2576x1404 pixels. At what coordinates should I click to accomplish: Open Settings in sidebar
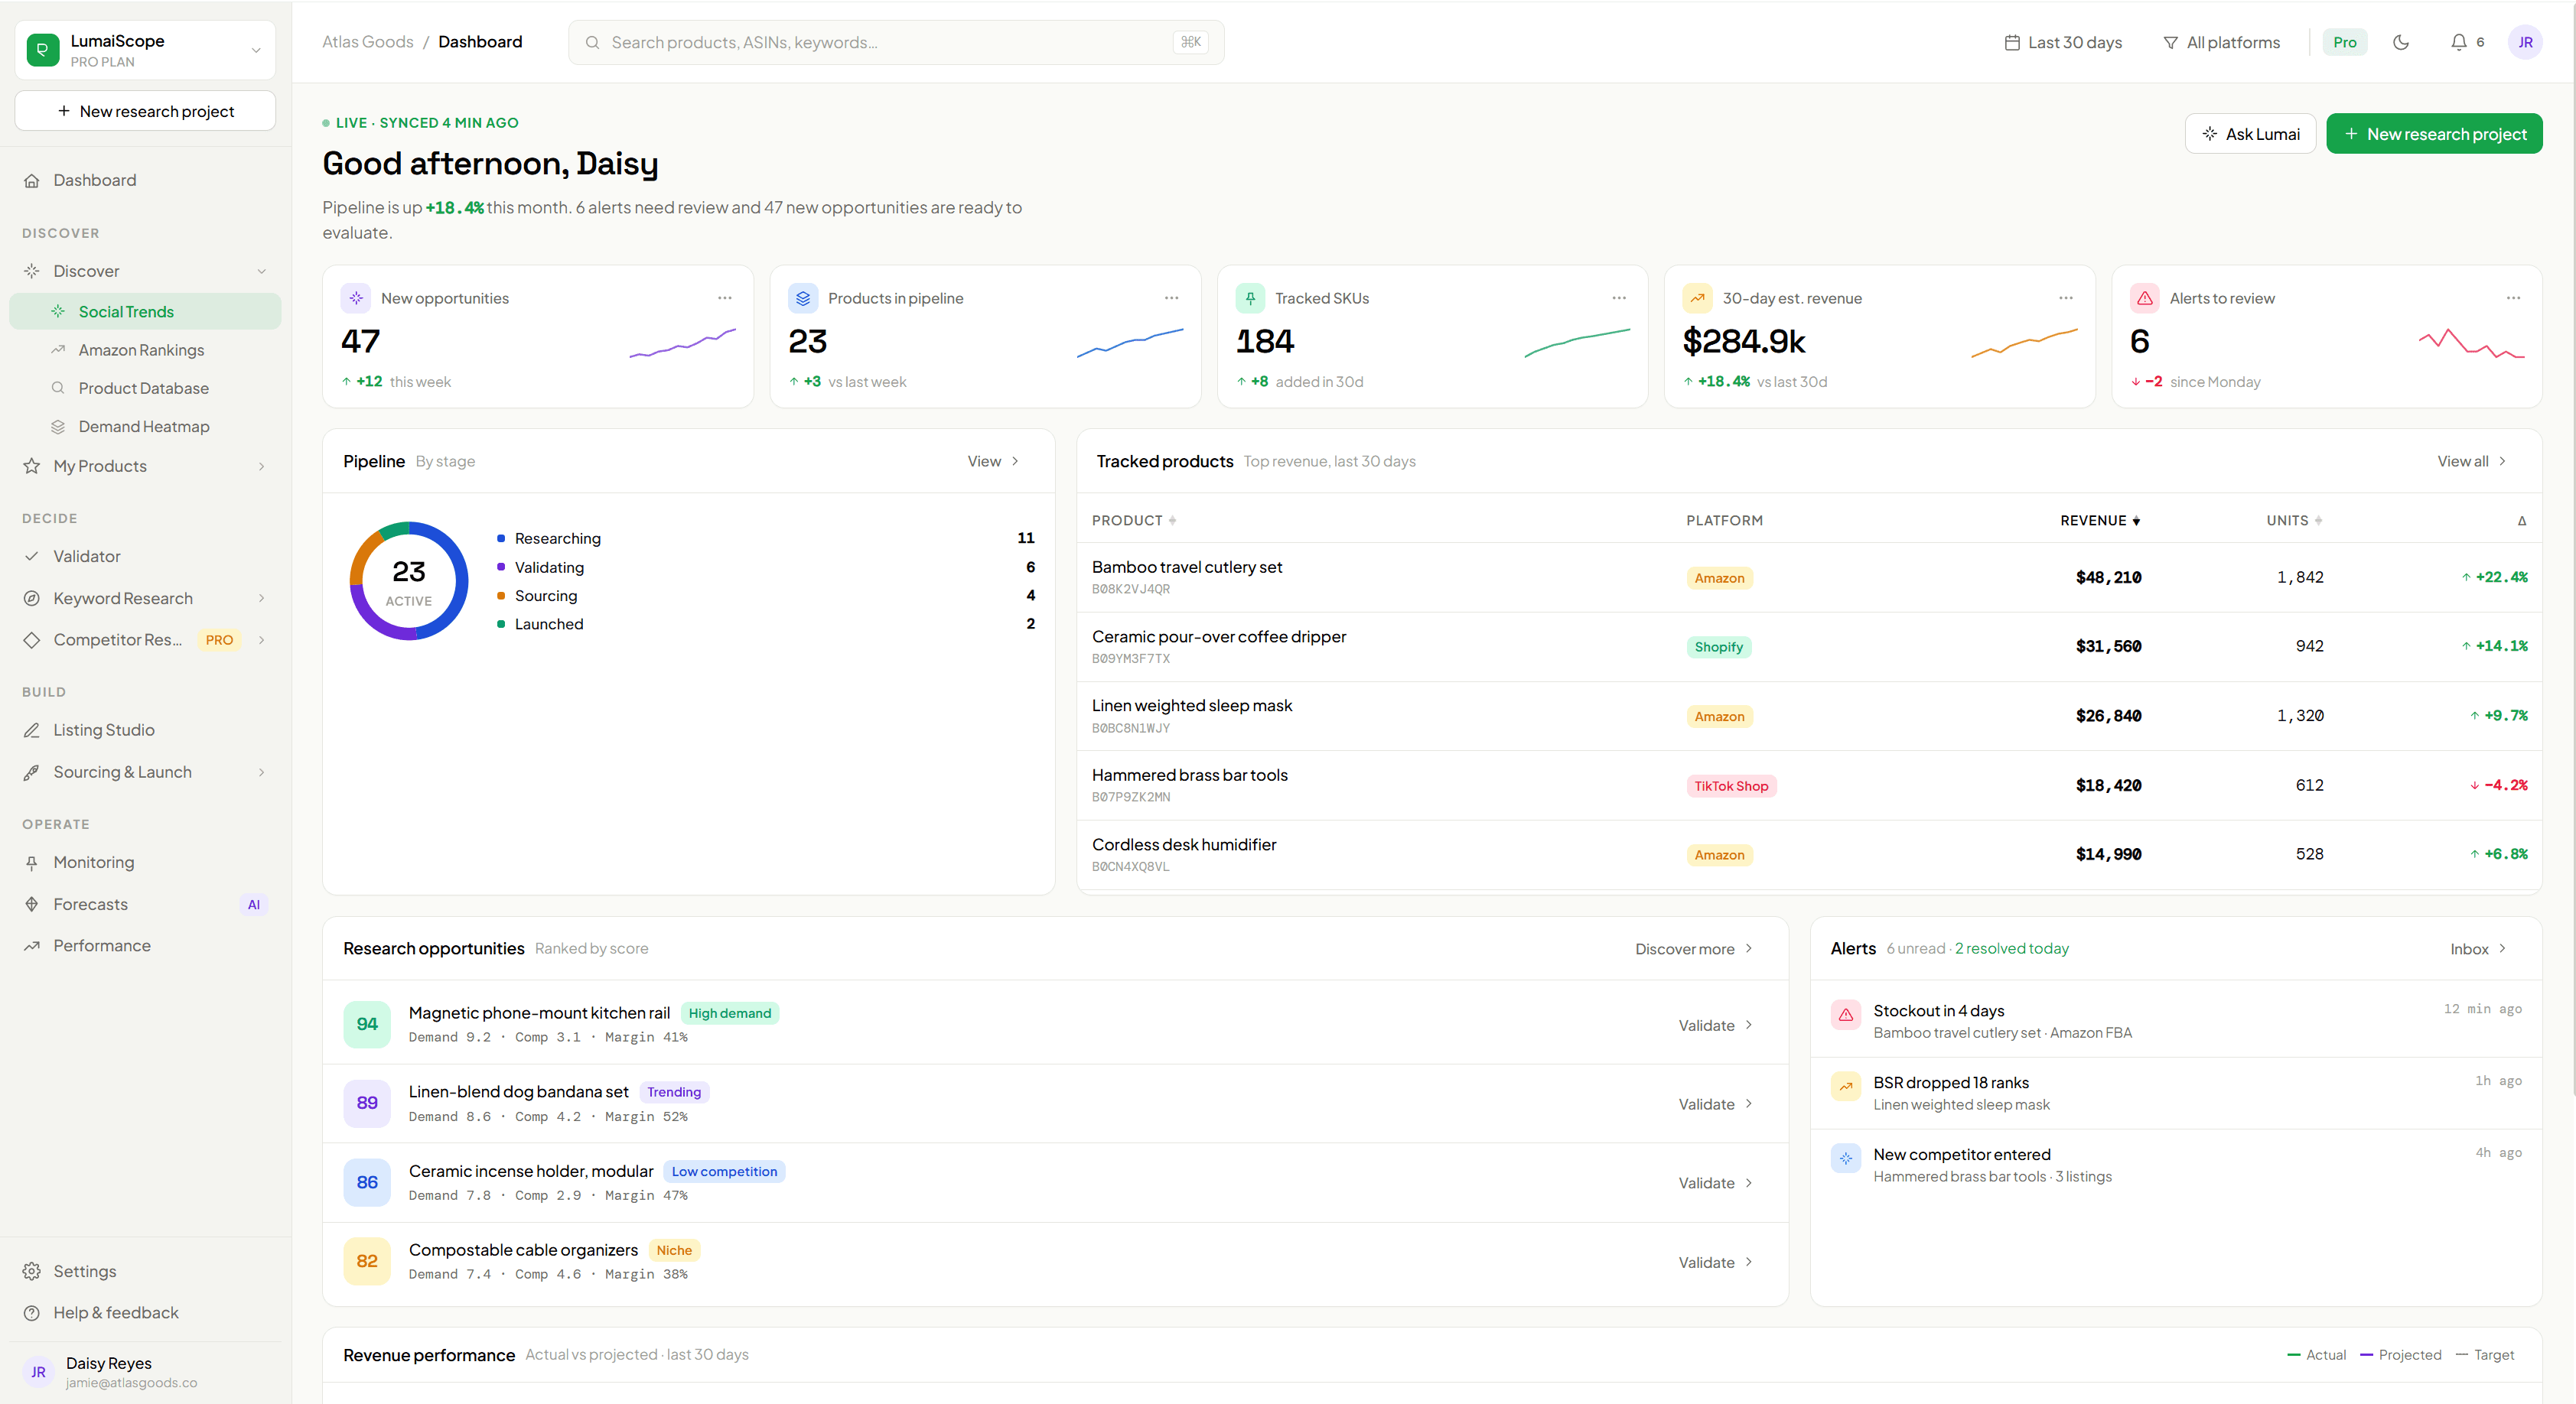click(145, 1271)
